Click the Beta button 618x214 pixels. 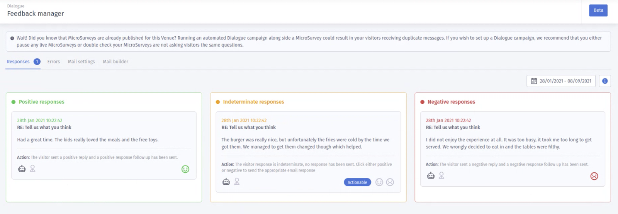[598, 10]
